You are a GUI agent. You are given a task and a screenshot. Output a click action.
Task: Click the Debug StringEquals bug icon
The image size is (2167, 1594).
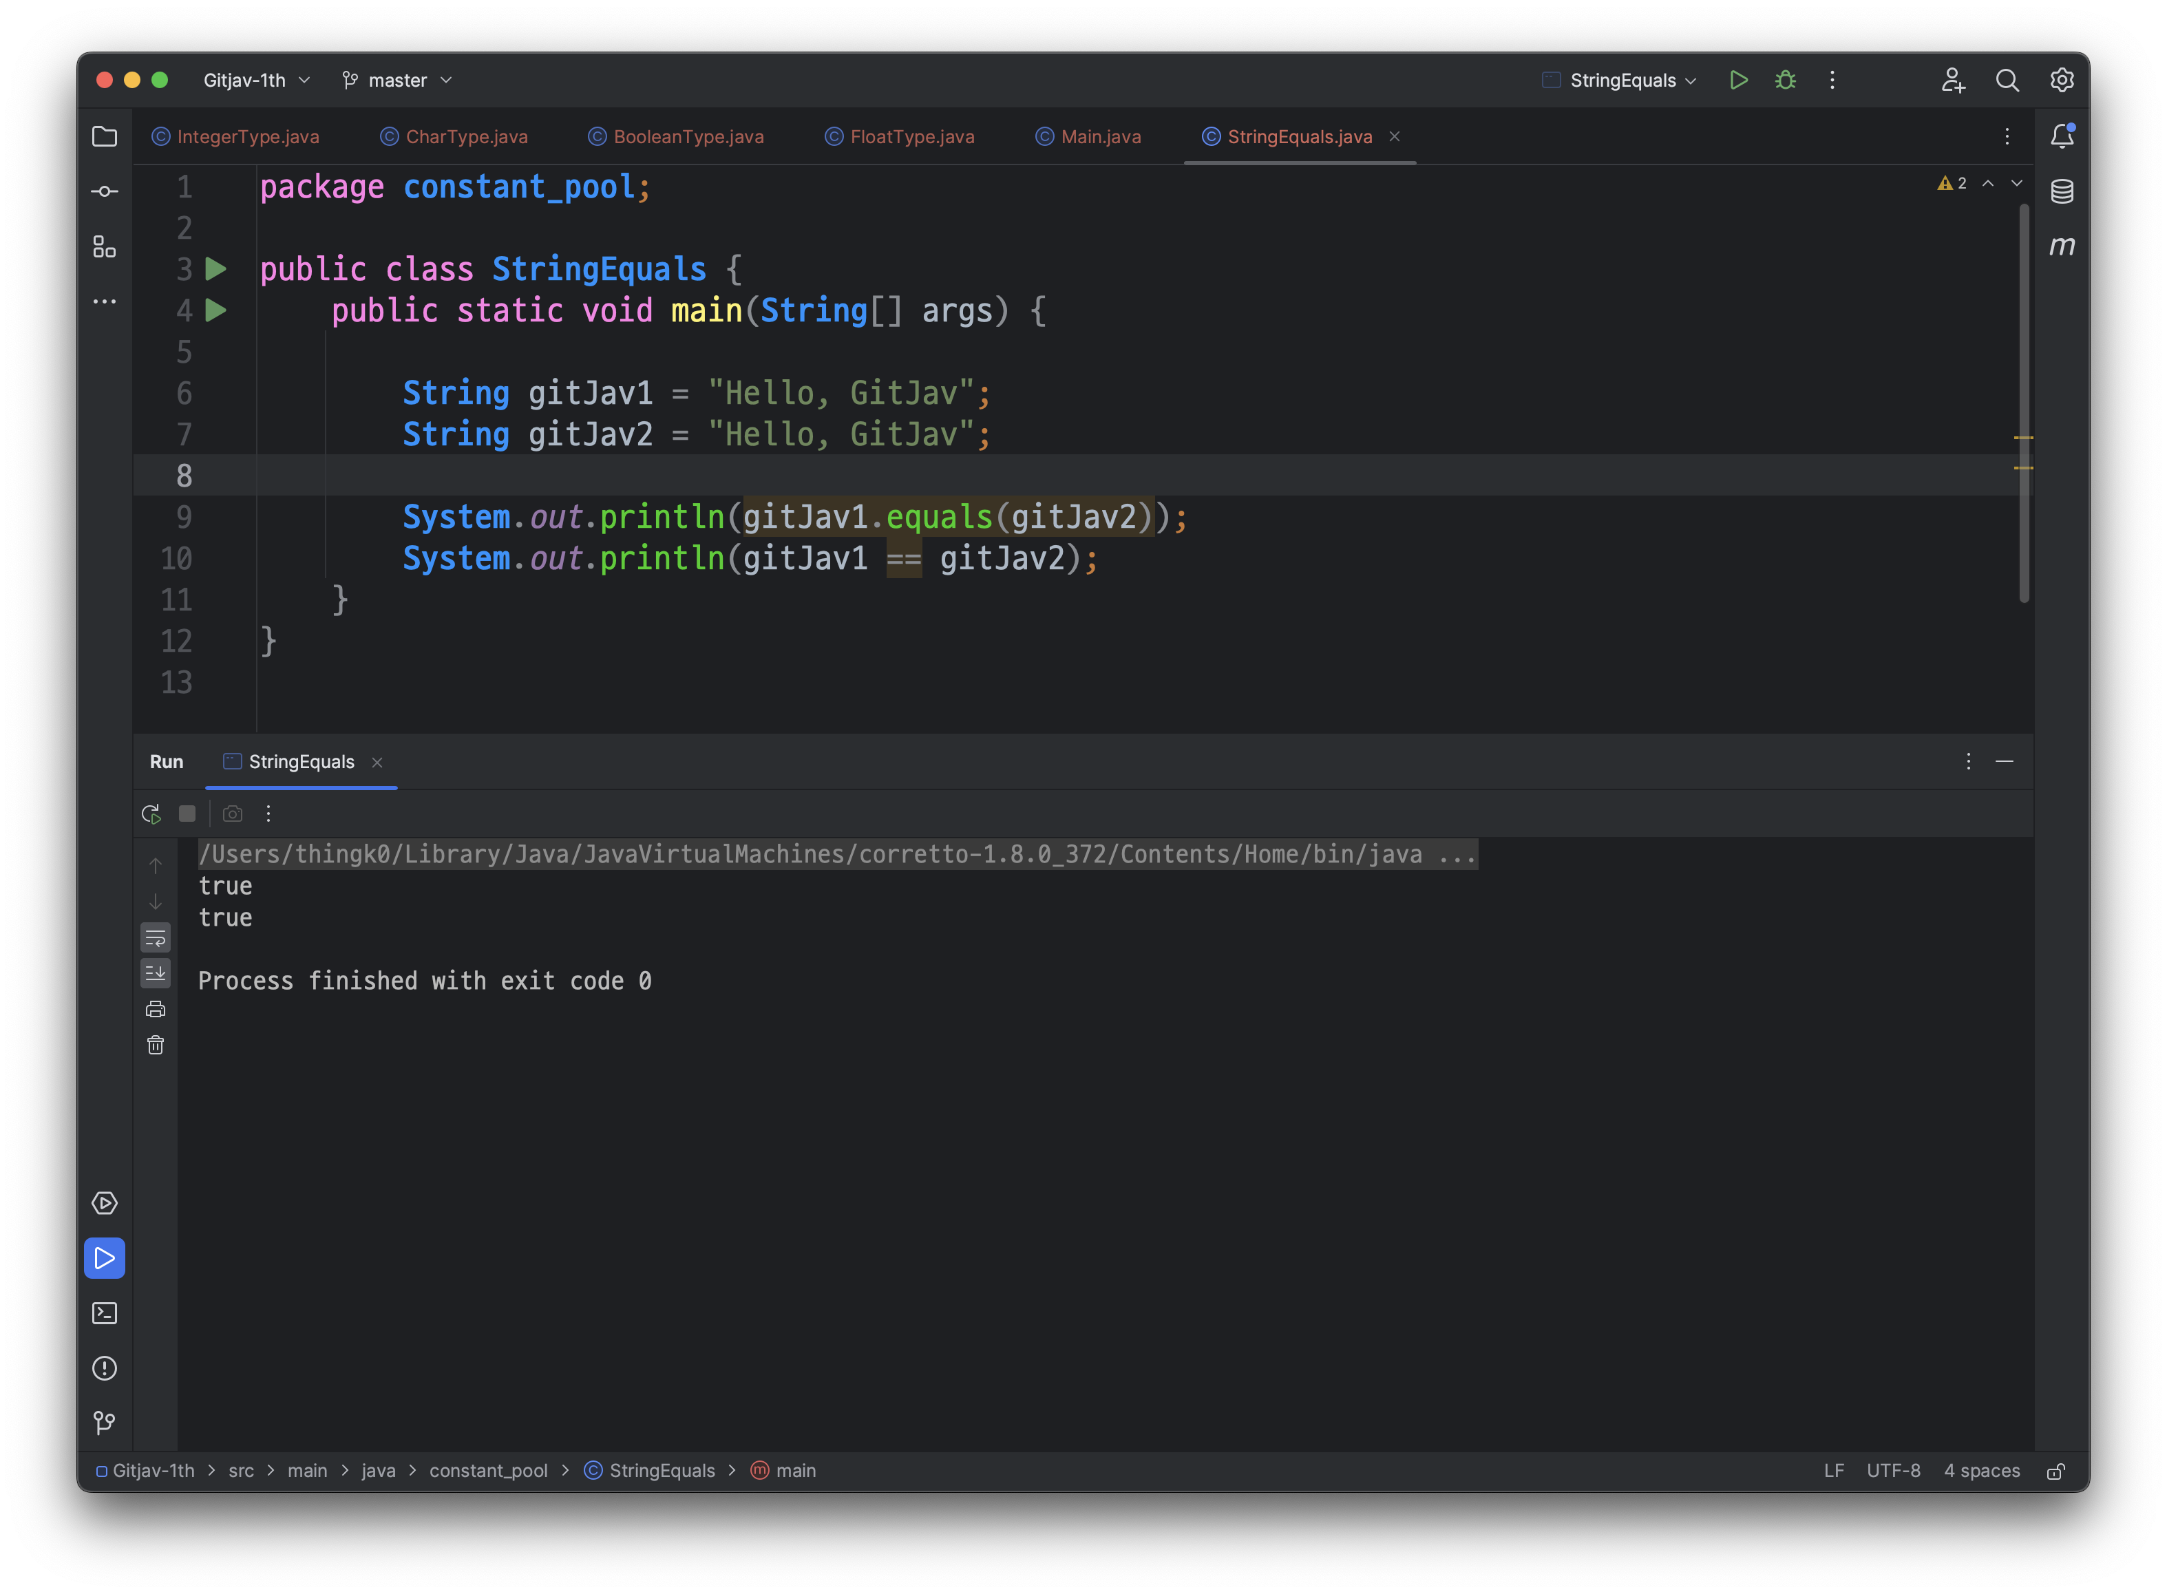(1785, 80)
